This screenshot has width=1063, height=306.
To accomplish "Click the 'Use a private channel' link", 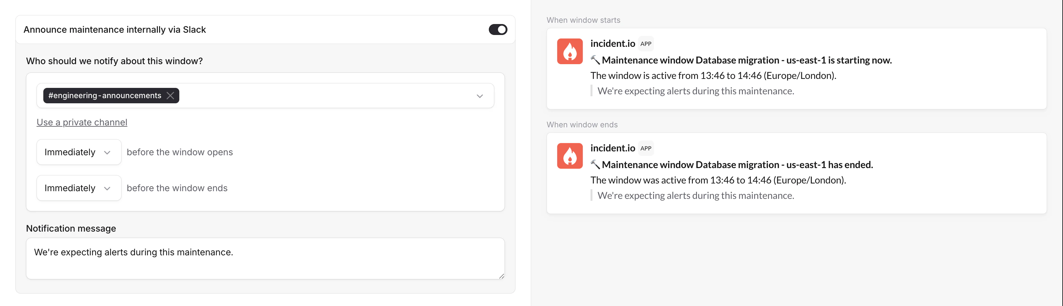I will pos(81,122).
